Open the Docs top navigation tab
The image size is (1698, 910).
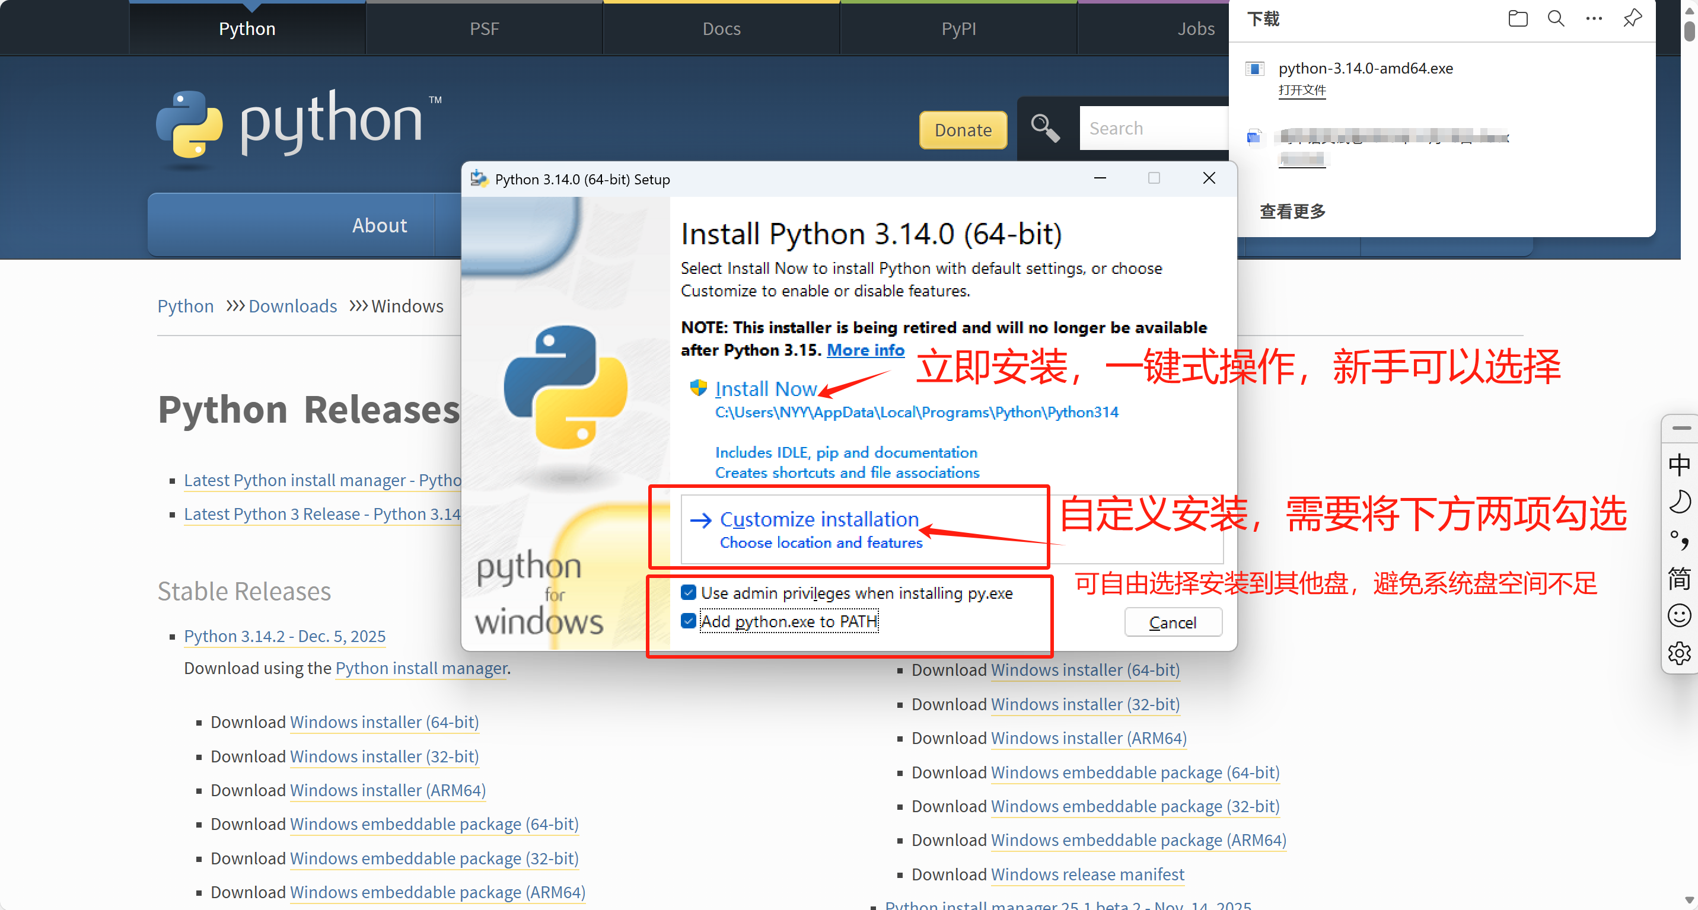pos(721,28)
